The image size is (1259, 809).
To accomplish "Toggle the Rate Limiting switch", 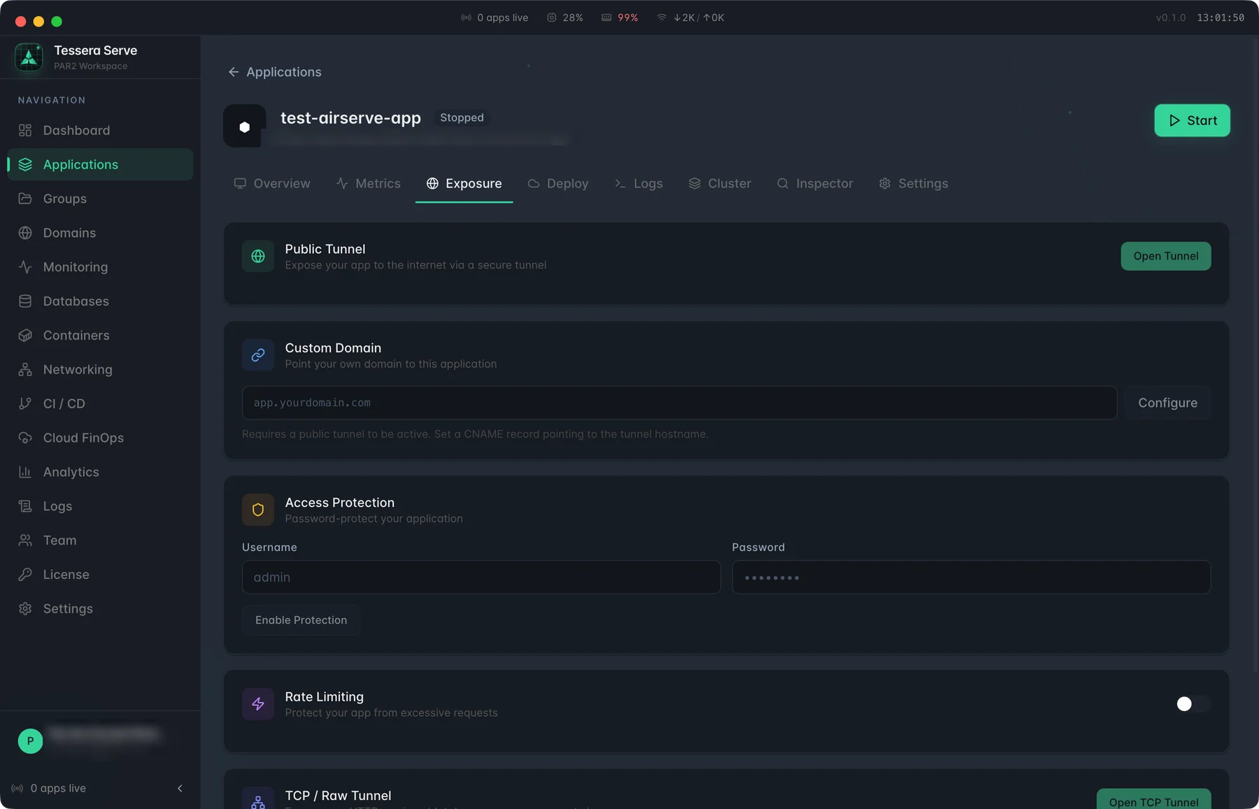I will click(1193, 704).
